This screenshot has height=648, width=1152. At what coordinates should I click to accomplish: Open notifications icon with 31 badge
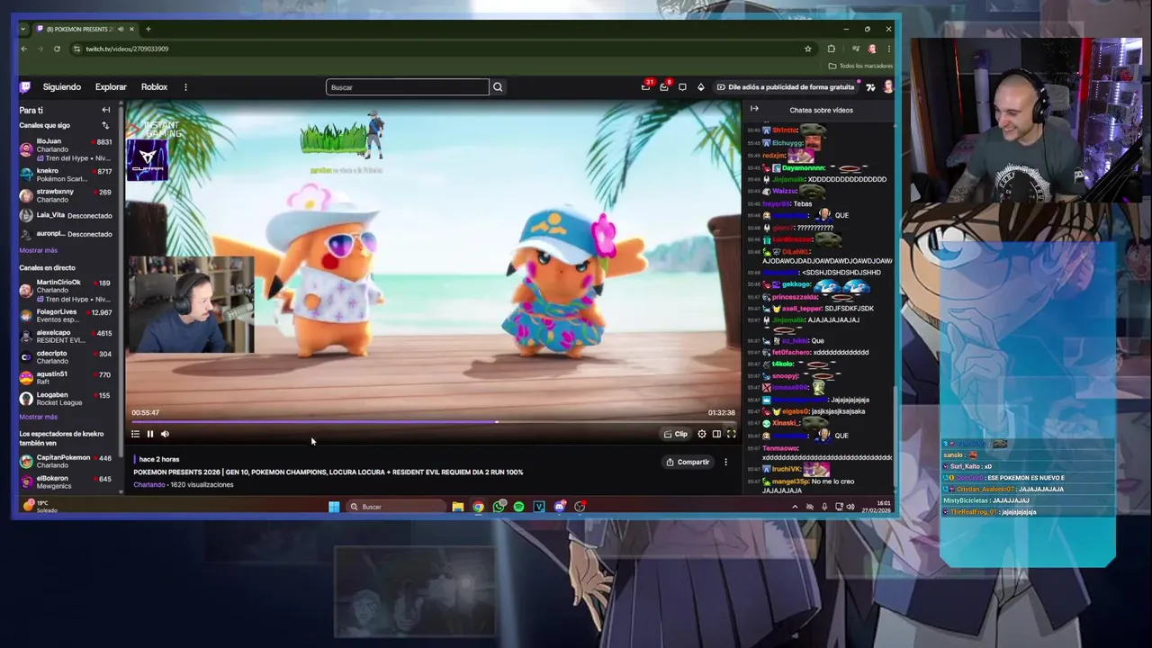pyautogui.click(x=646, y=86)
